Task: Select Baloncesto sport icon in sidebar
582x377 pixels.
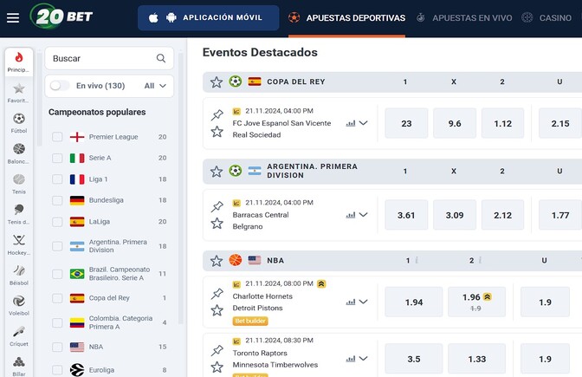Action: (x=19, y=153)
